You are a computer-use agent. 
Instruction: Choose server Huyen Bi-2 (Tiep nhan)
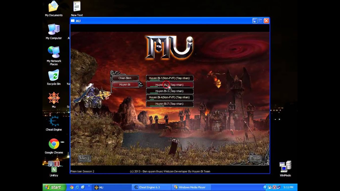click(x=170, y=85)
